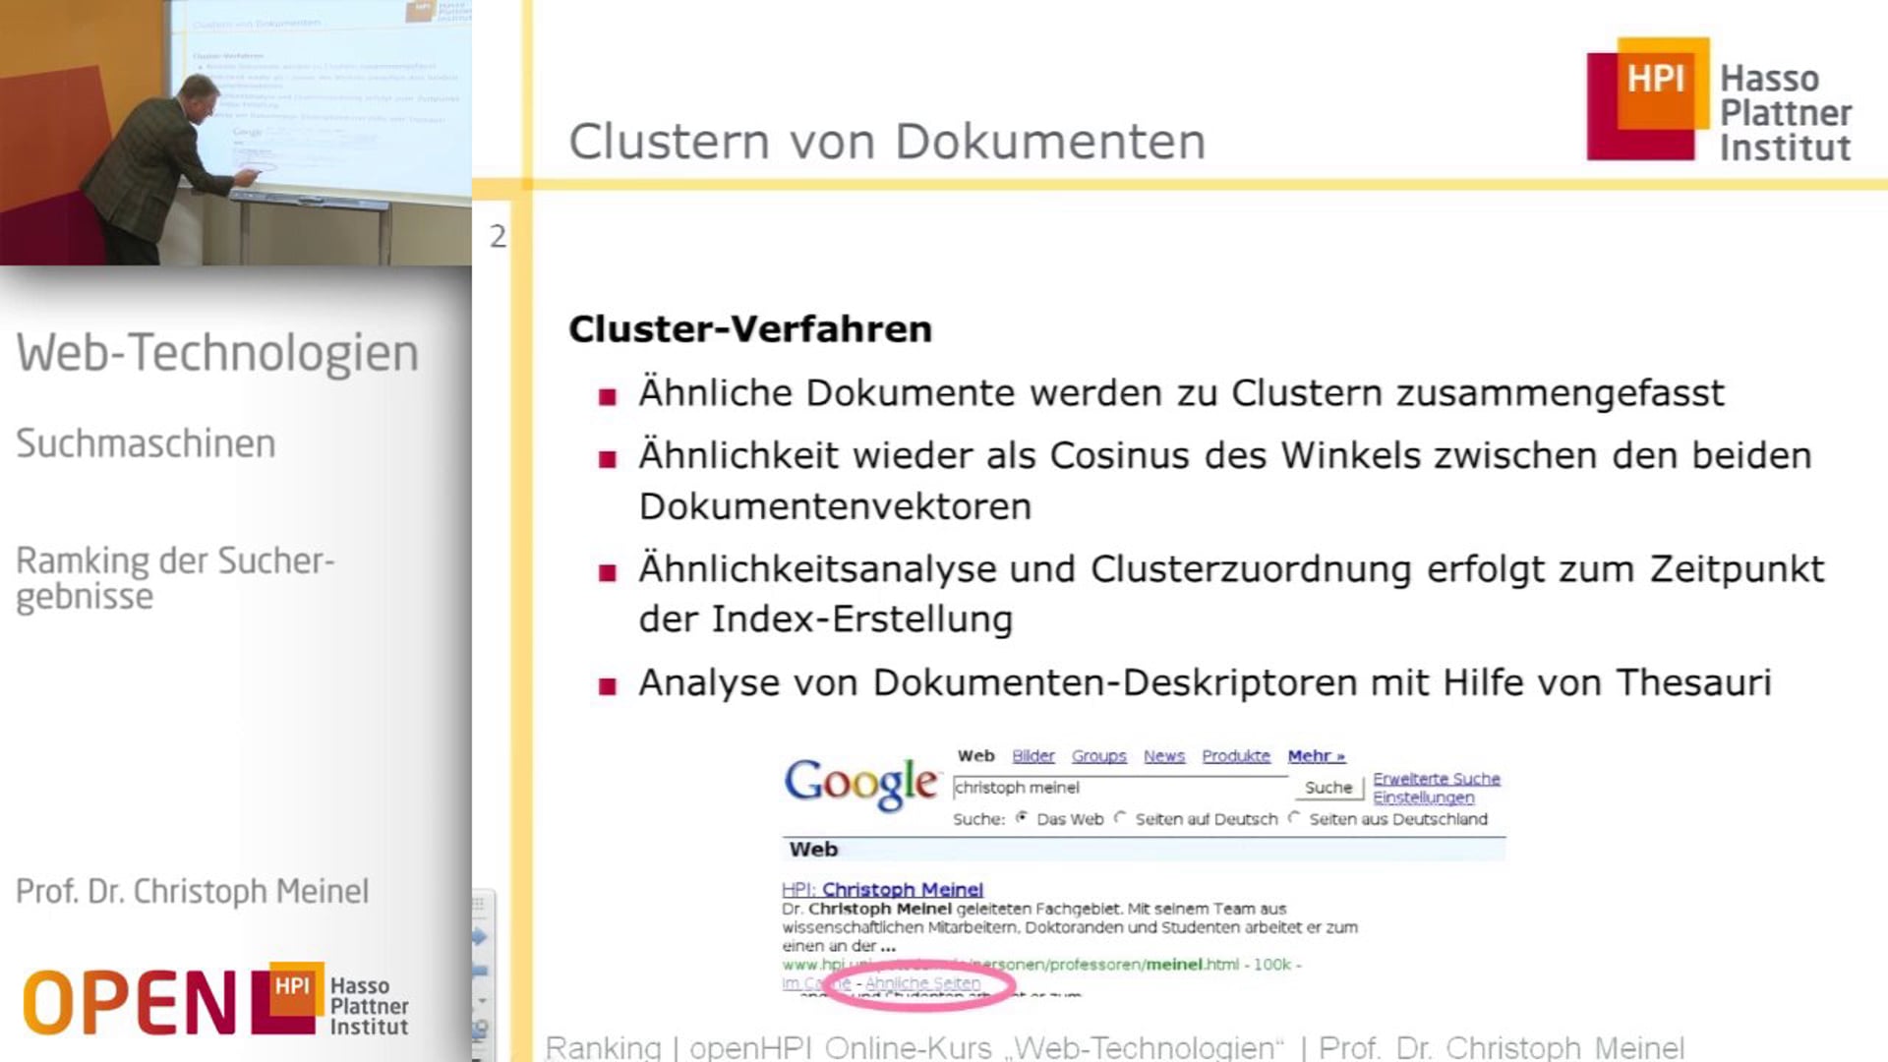This screenshot has height=1062, width=1888.
Task: Open the Produkte section
Action: point(1236,755)
